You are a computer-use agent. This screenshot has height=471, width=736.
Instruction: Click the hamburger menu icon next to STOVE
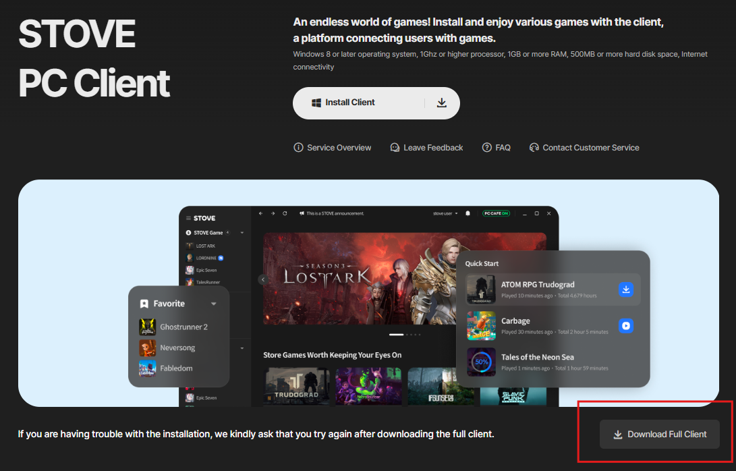point(189,219)
